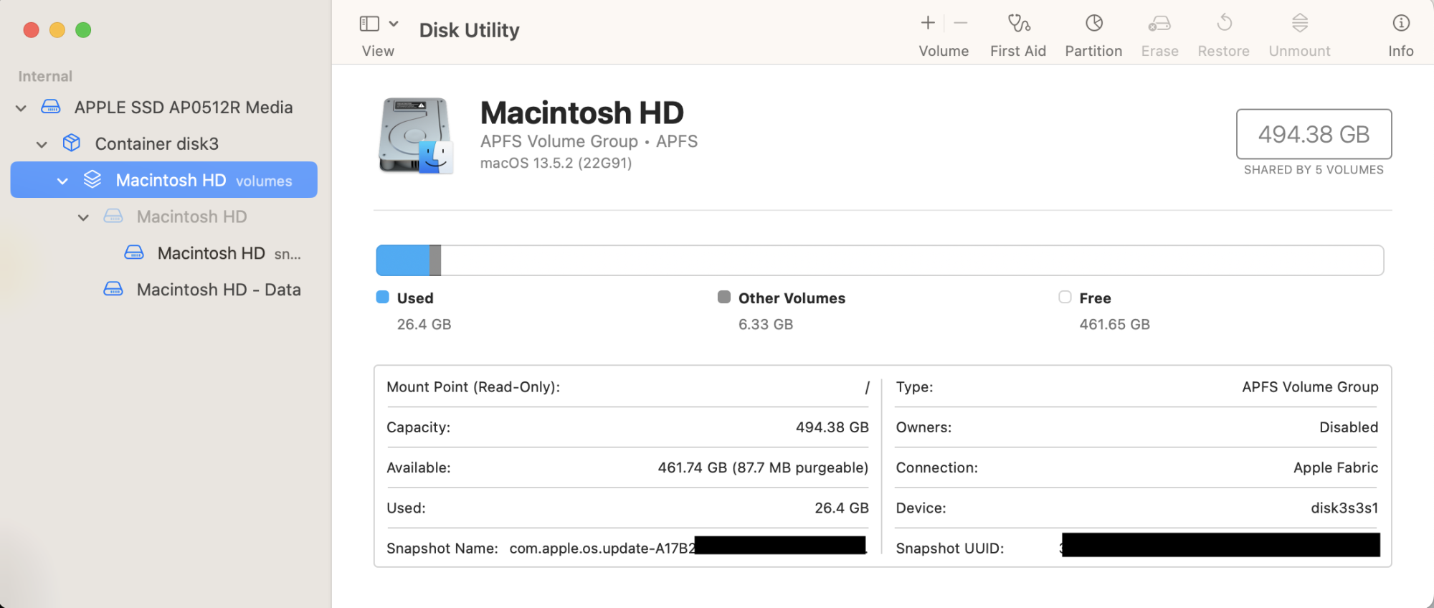The width and height of the screenshot is (1434, 608).
Task: Select the Container disk3 cube icon
Action: point(72,143)
